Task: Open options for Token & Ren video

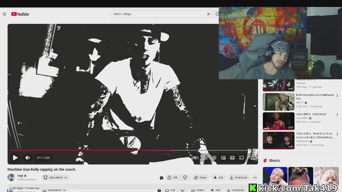Action: coord(337,134)
